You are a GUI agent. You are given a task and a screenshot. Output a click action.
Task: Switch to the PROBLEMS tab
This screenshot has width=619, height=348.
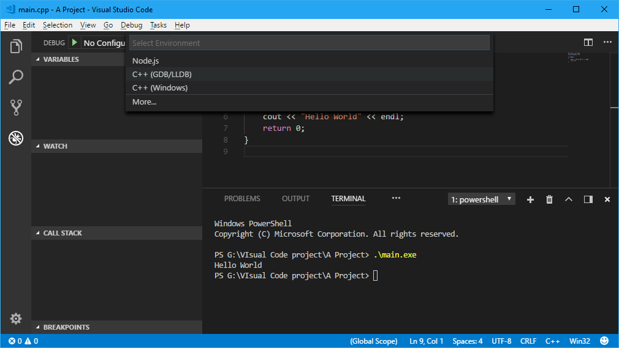click(242, 199)
